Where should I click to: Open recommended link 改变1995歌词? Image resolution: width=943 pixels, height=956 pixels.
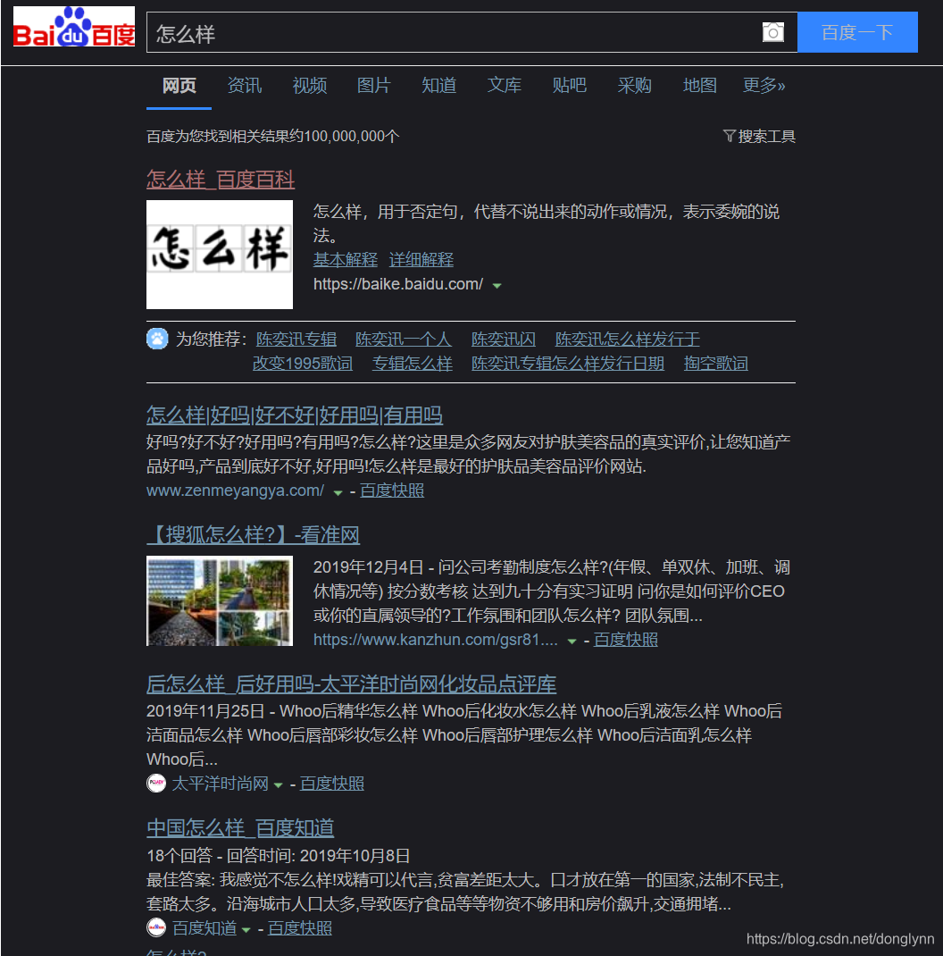(303, 364)
